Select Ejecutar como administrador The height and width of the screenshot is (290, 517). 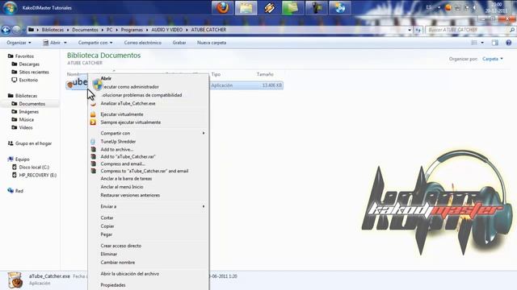(x=131, y=87)
